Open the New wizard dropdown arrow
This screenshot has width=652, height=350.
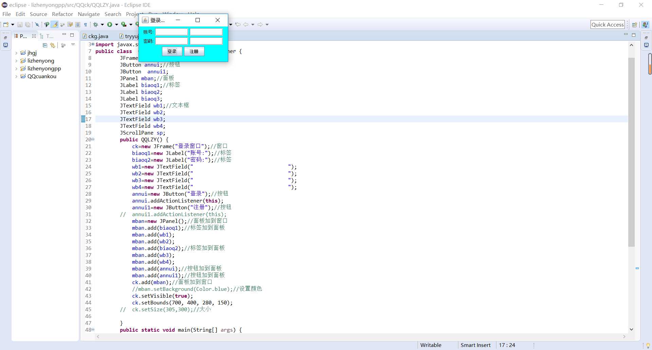click(13, 24)
